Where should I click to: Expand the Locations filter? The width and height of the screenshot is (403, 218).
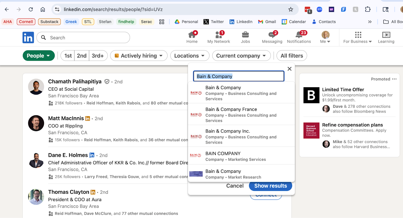point(190,56)
